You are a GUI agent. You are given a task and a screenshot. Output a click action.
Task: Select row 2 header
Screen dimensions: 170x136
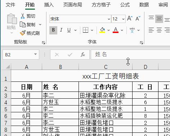tap(6, 87)
